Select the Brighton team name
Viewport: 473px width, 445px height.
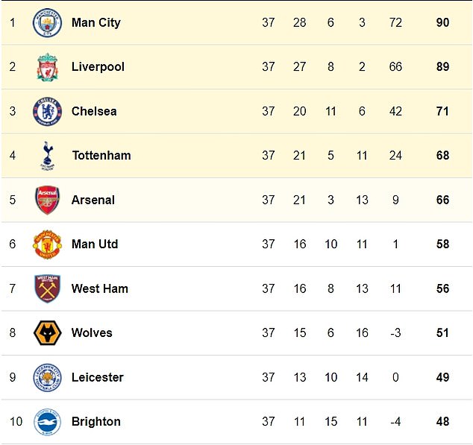[96, 421]
